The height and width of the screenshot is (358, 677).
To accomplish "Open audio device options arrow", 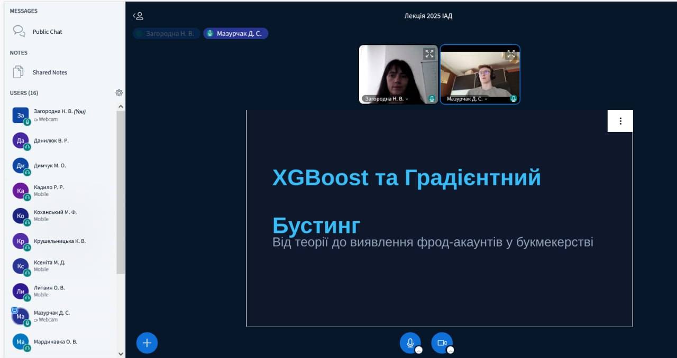I will (419, 350).
